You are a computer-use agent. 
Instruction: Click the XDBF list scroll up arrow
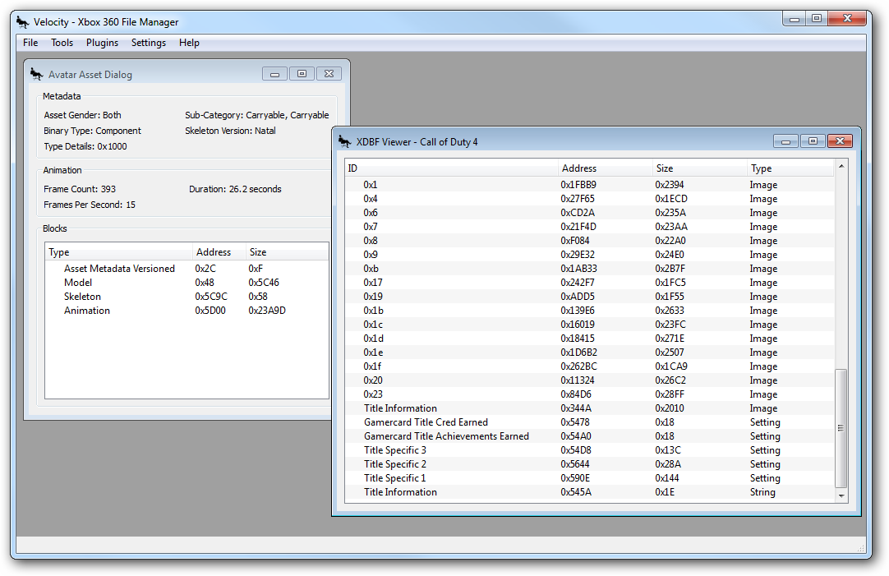pos(841,166)
